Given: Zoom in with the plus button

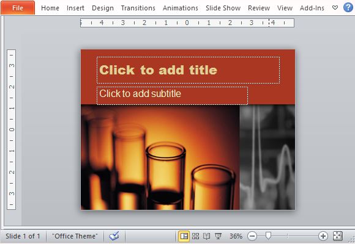Looking at the screenshot, I should pyautogui.click(x=323, y=236).
